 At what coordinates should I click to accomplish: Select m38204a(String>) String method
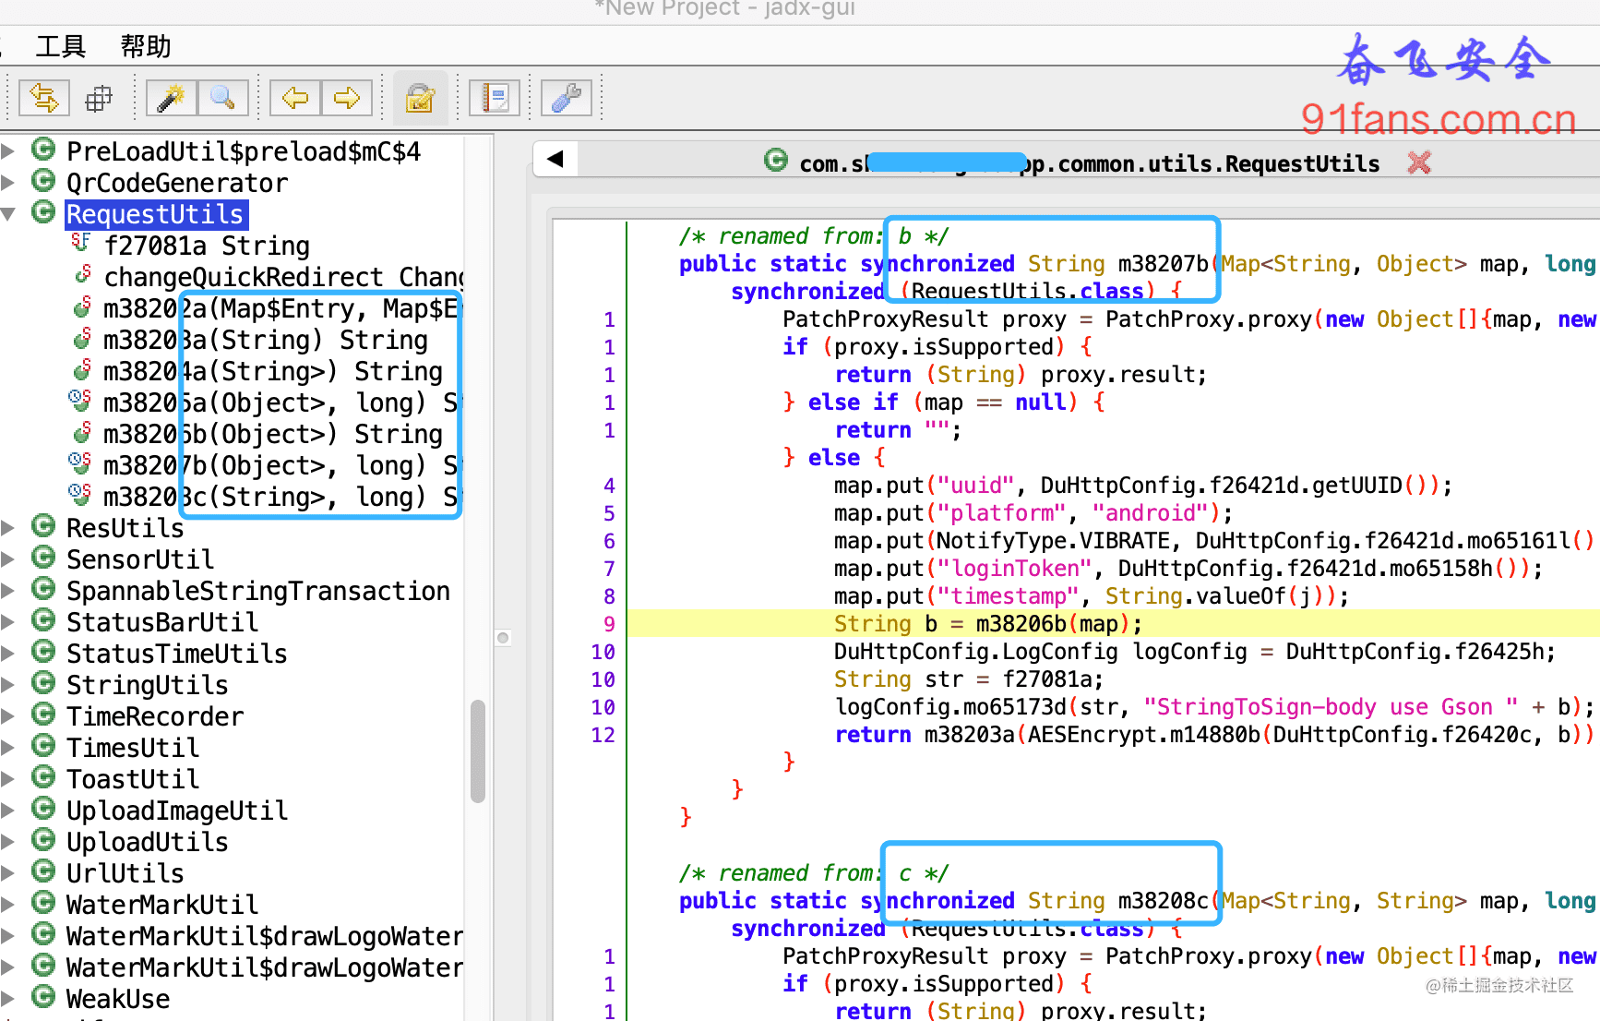[273, 371]
